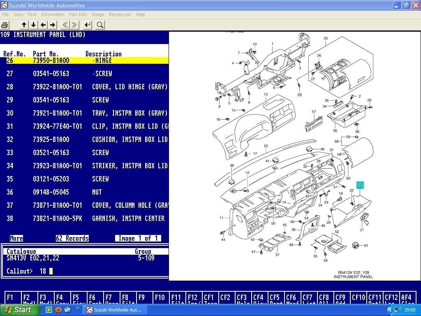Expand hidden system tray icons arrow
Screen dimensions: 421x316
(x=390, y=310)
